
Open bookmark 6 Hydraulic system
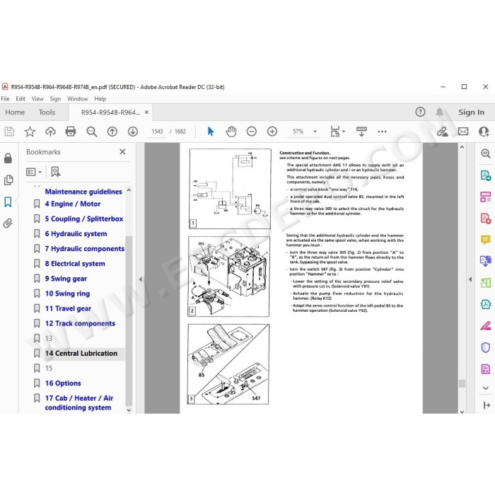point(76,234)
